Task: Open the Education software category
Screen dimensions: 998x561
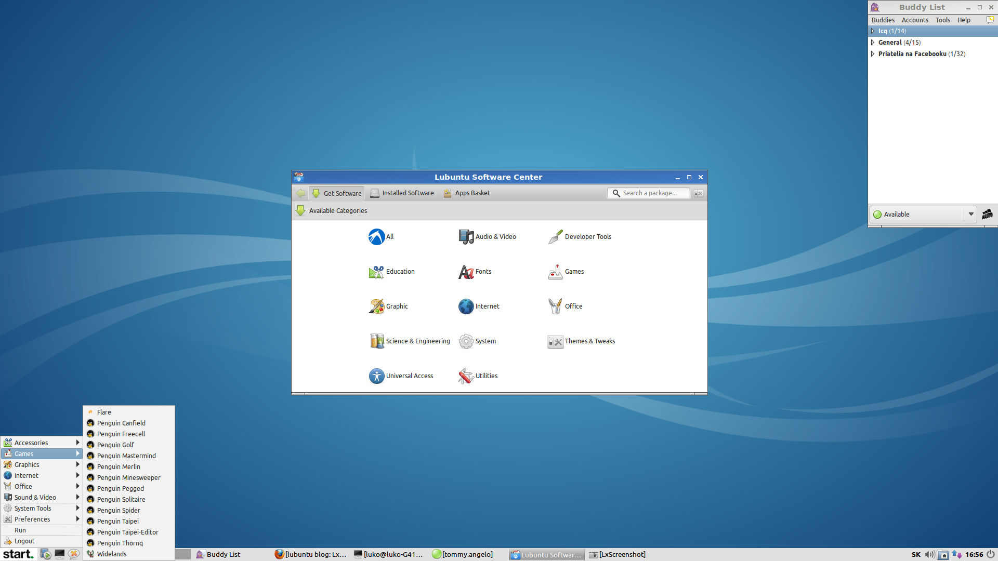Action: 391,272
